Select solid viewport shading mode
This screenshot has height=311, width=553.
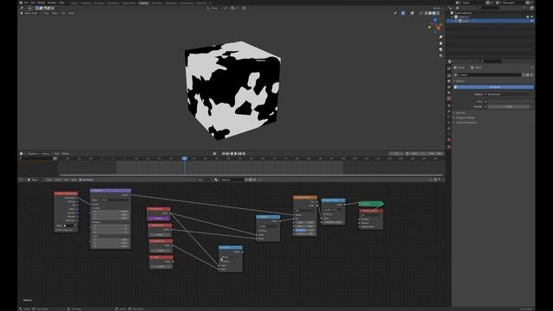430,13
